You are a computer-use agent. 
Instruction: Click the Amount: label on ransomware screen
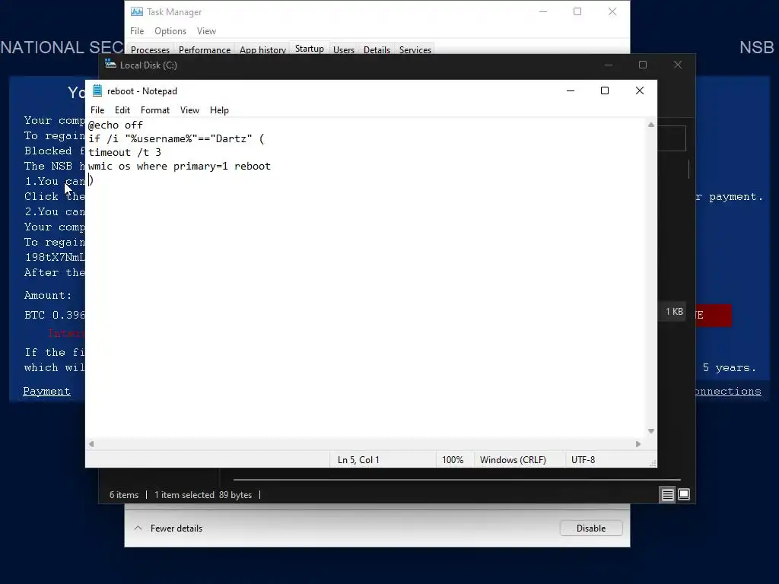pyautogui.click(x=48, y=296)
